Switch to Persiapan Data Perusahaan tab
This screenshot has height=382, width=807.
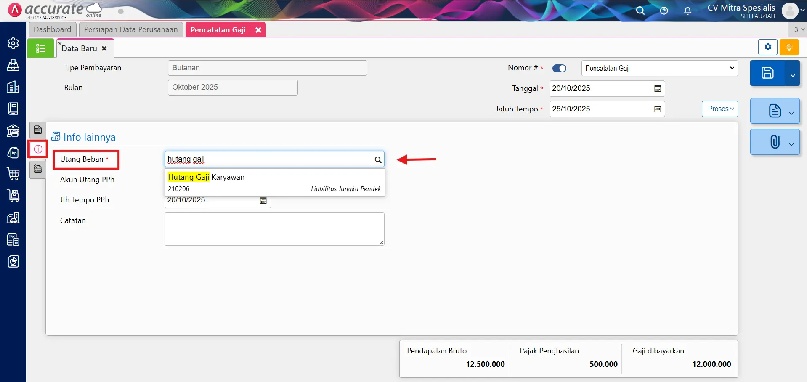coord(131,29)
